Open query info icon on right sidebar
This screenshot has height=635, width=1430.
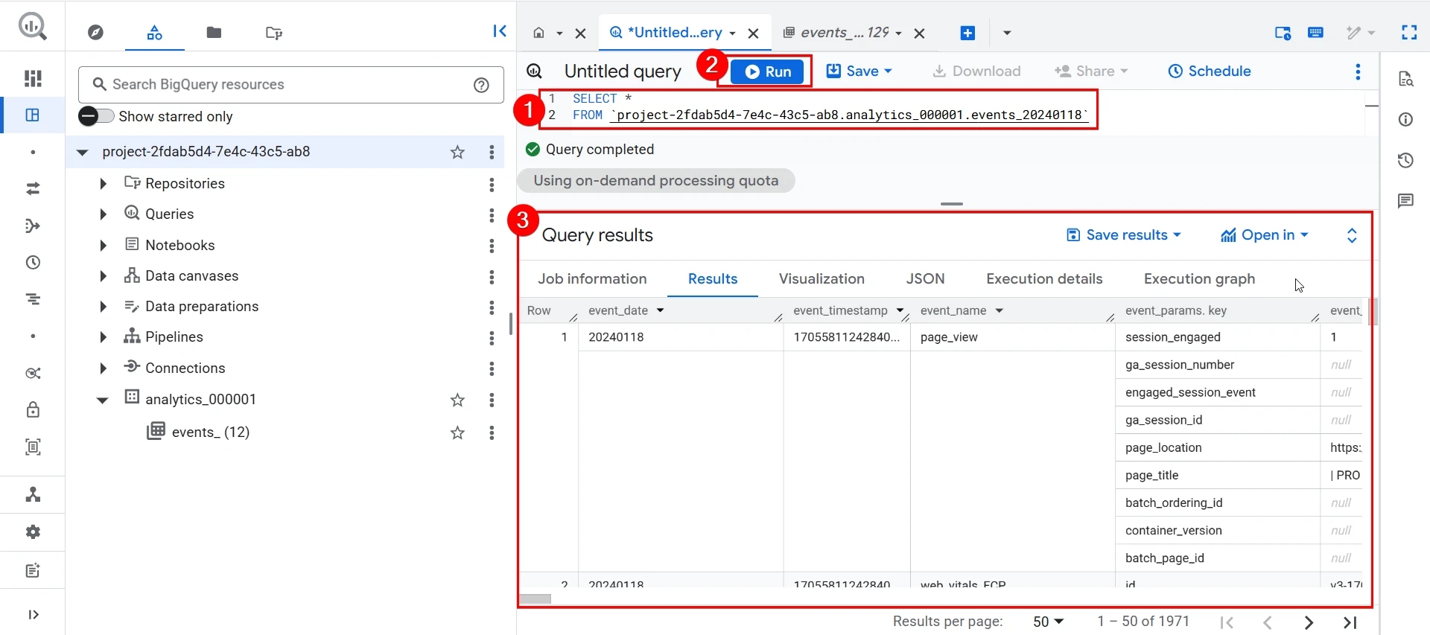pyautogui.click(x=1405, y=120)
